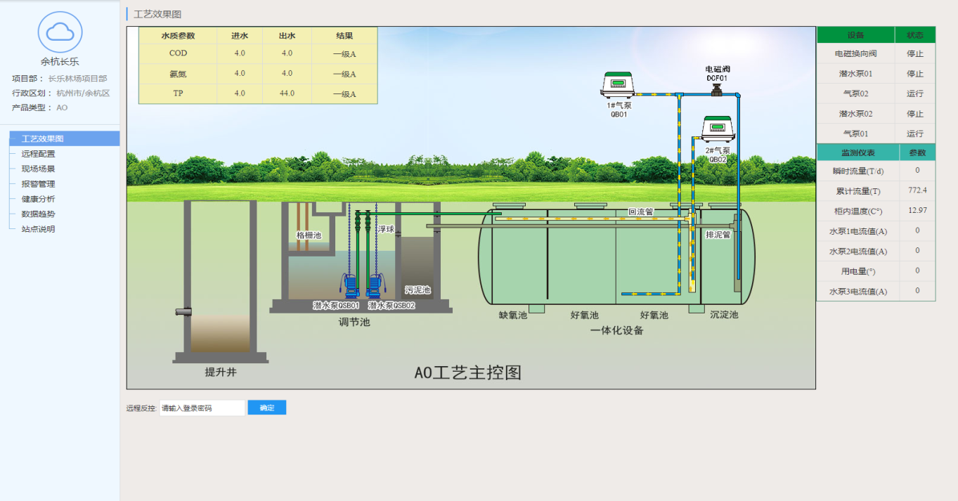Select submersible pump 潜水泵QSB01 icon
Image resolution: width=958 pixels, height=501 pixels.
click(x=349, y=285)
